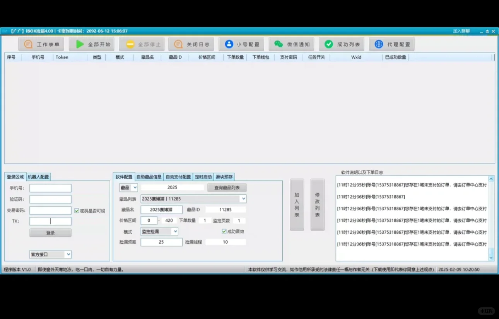The height and width of the screenshot is (319, 499).
Task: Click the 下单钱包 column header
Action: tap(260, 57)
